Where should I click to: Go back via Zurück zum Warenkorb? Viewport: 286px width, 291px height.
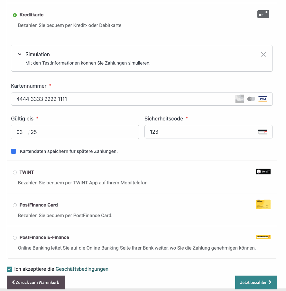coord(35,282)
